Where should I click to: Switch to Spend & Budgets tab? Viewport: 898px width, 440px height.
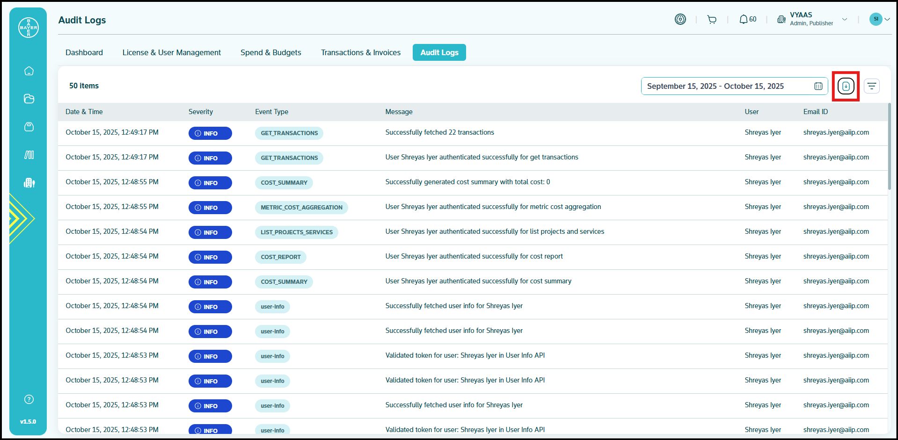(x=270, y=52)
